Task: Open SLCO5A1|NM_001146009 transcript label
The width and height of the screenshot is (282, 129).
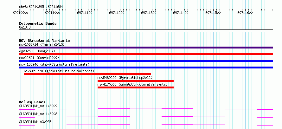Action: tap(38, 106)
